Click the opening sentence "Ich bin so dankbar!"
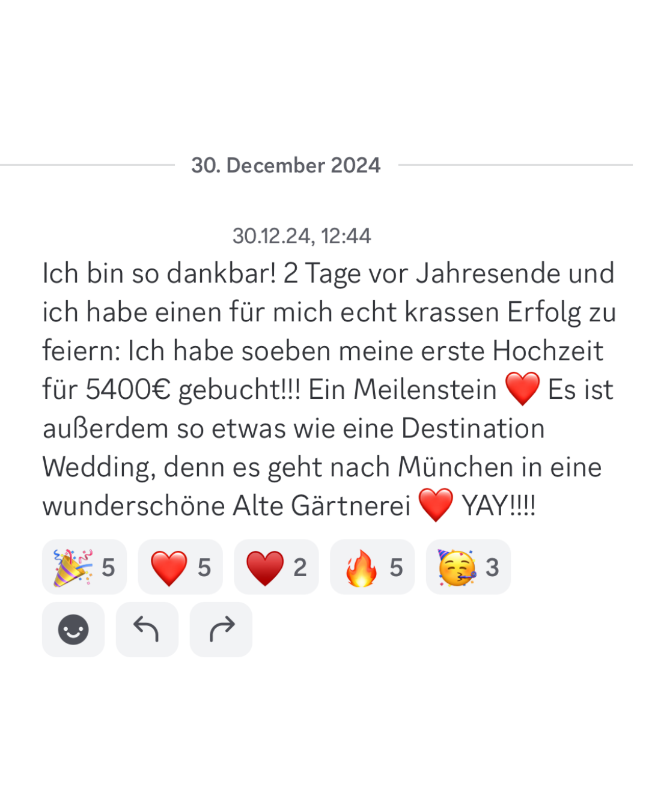 click(159, 273)
